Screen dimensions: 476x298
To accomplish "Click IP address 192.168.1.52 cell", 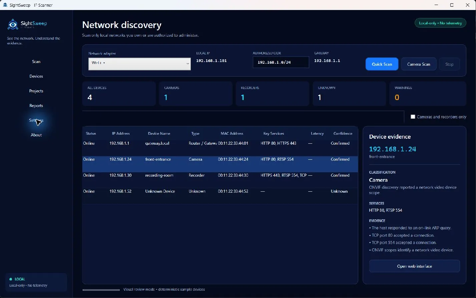I will pos(120,191).
